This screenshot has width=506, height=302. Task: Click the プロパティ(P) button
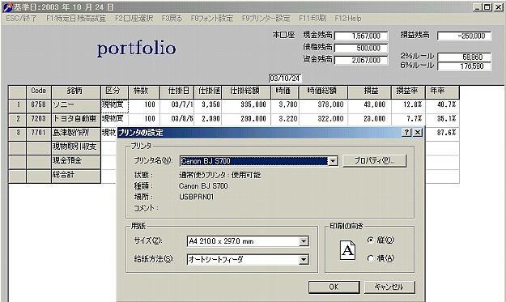tap(374, 160)
